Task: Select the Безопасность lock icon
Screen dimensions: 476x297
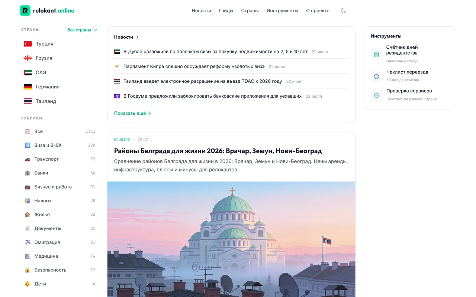Action: point(27,270)
